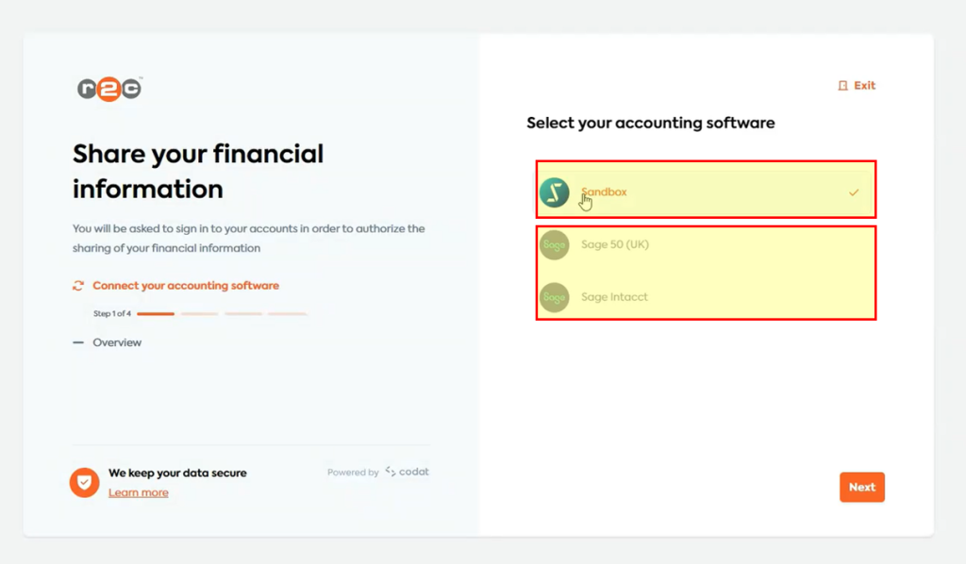Choose Sage 50 (UK) as accounting software
The image size is (966, 564).
(x=706, y=244)
